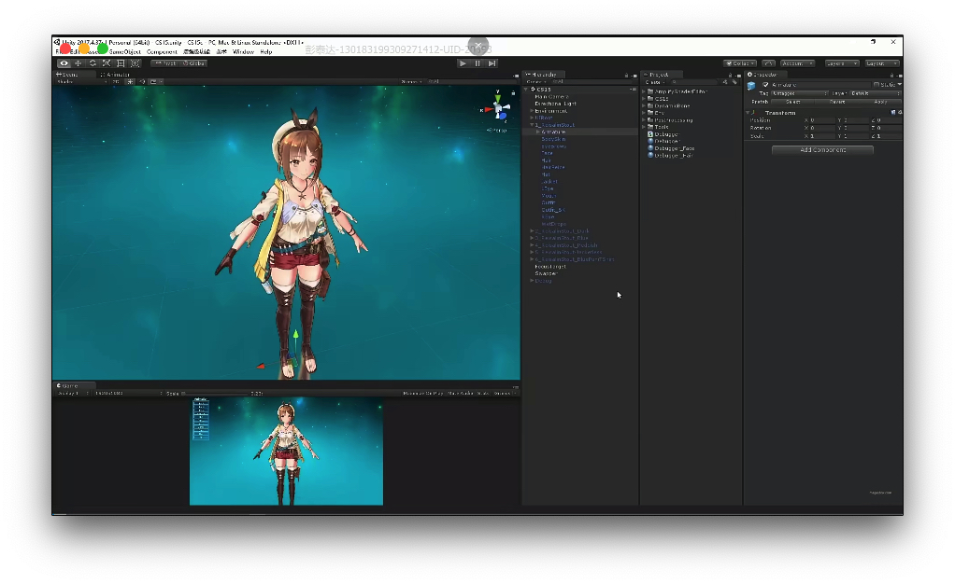Viewport: 955px width, 584px height.
Task: Open the Help menu
Action: click(266, 51)
